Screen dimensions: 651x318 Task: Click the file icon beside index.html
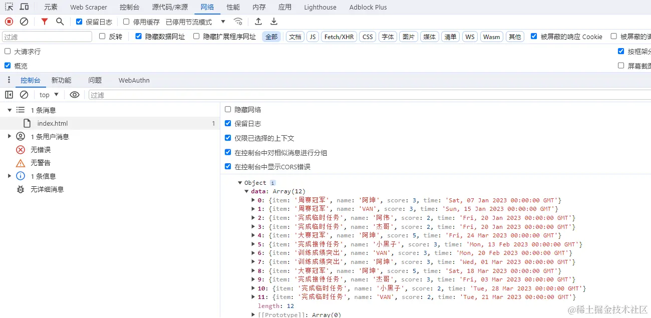[x=28, y=123]
